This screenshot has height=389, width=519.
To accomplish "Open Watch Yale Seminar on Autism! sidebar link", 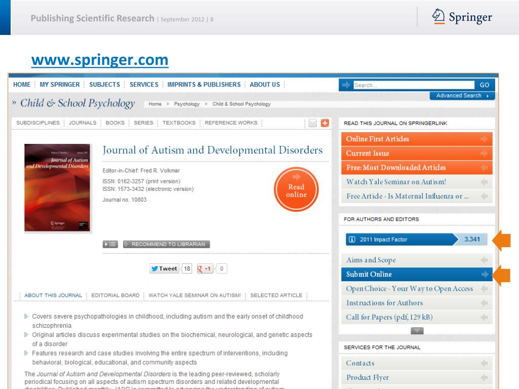I will (417, 182).
